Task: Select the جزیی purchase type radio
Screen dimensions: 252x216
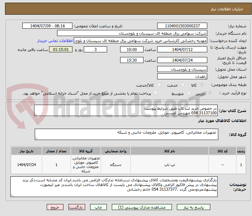Action: 210,93
